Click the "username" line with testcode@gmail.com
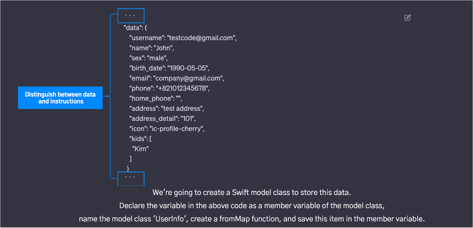The height and width of the screenshot is (228, 473). (183, 38)
